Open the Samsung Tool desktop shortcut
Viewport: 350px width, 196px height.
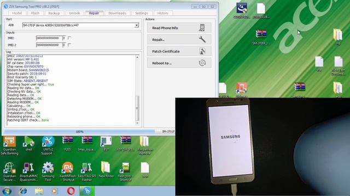(48, 172)
